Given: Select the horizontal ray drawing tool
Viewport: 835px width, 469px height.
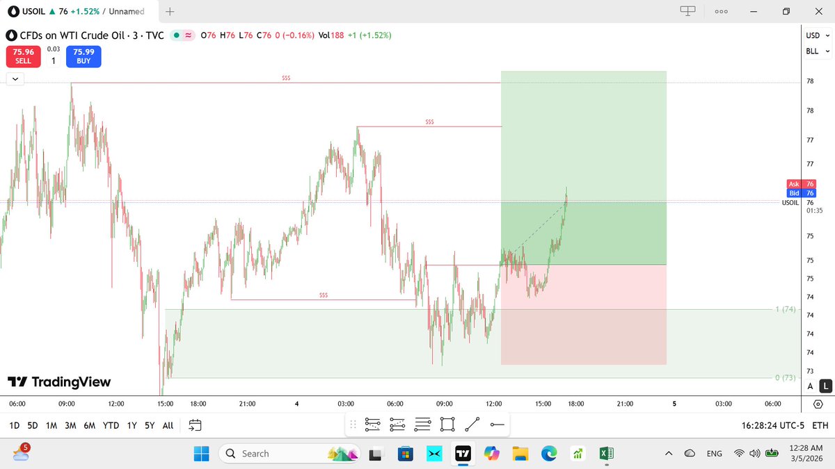Looking at the screenshot, I should tap(497, 424).
